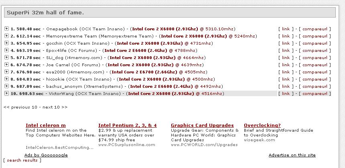The width and height of the screenshot is (345, 168).
Task: Click the SuperPi 32m hall of fame heading
Action: pos(45,12)
